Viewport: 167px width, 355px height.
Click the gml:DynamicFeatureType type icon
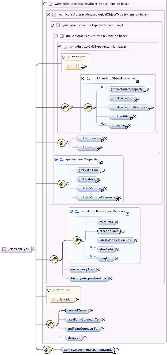(x=58, y=25)
